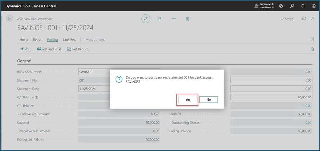The image size is (320, 151).
Task: Click the information circle icon
Action: point(312,39)
